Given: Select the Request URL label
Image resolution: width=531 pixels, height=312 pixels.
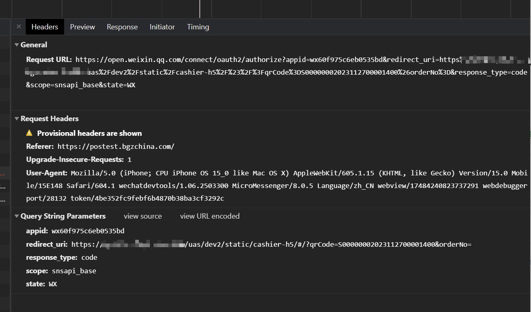Looking at the screenshot, I should [49, 60].
